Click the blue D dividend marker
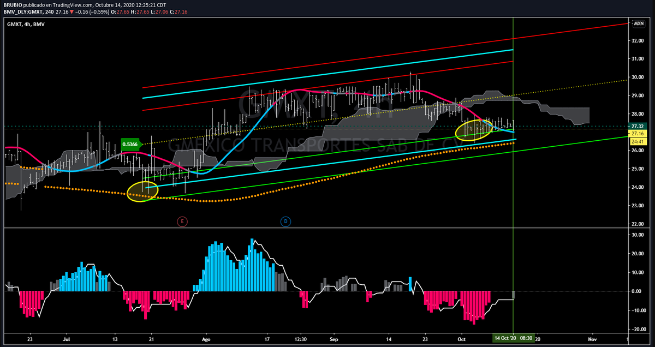The height and width of the screenshot is (347, 655). [x=285, y=221]
